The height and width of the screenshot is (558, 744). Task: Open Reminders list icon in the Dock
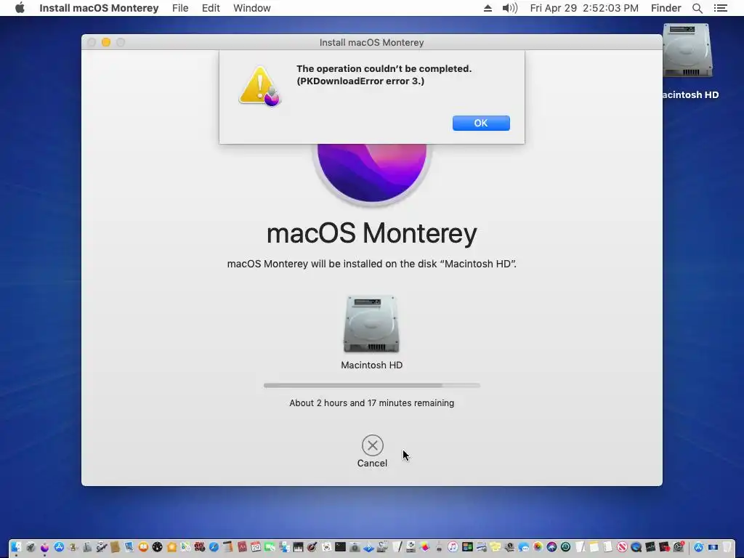pyautogui.click(x=608, y=547)
